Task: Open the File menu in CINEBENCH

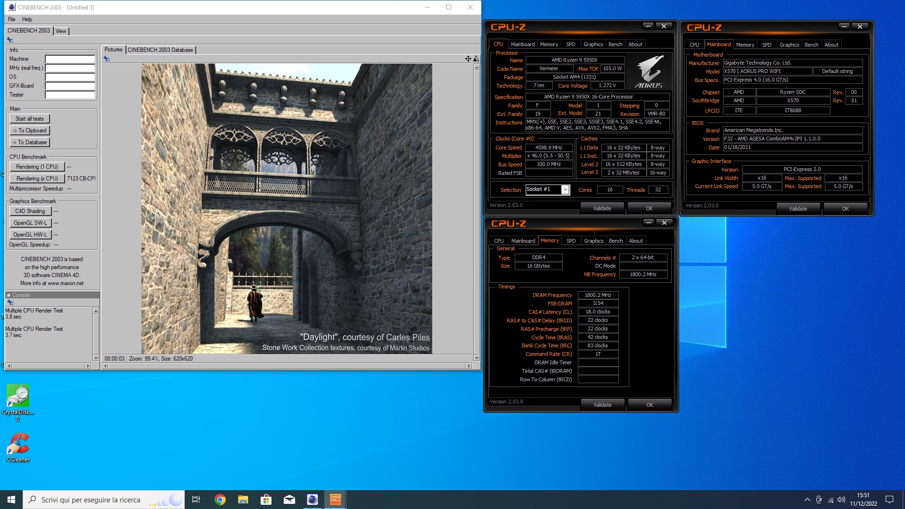Action: click(12, 19)
